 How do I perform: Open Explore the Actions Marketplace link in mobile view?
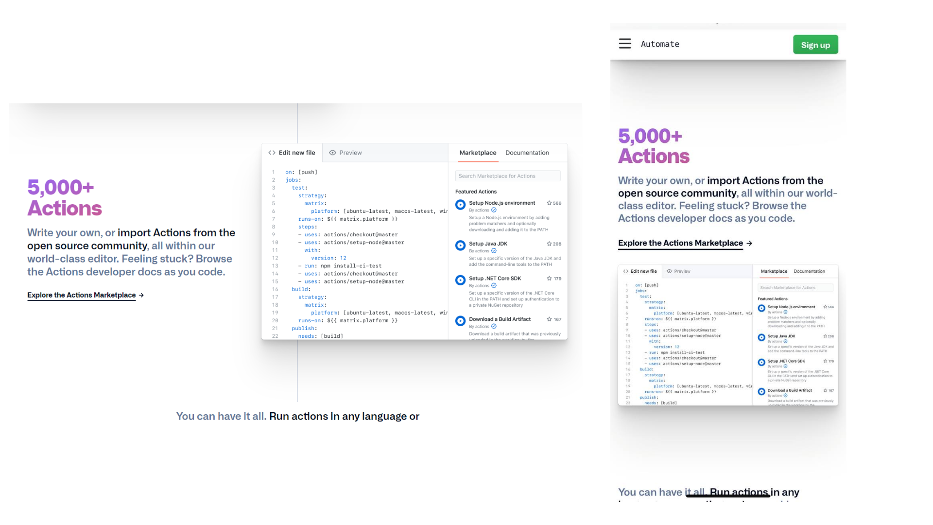(x=680, y=243)
